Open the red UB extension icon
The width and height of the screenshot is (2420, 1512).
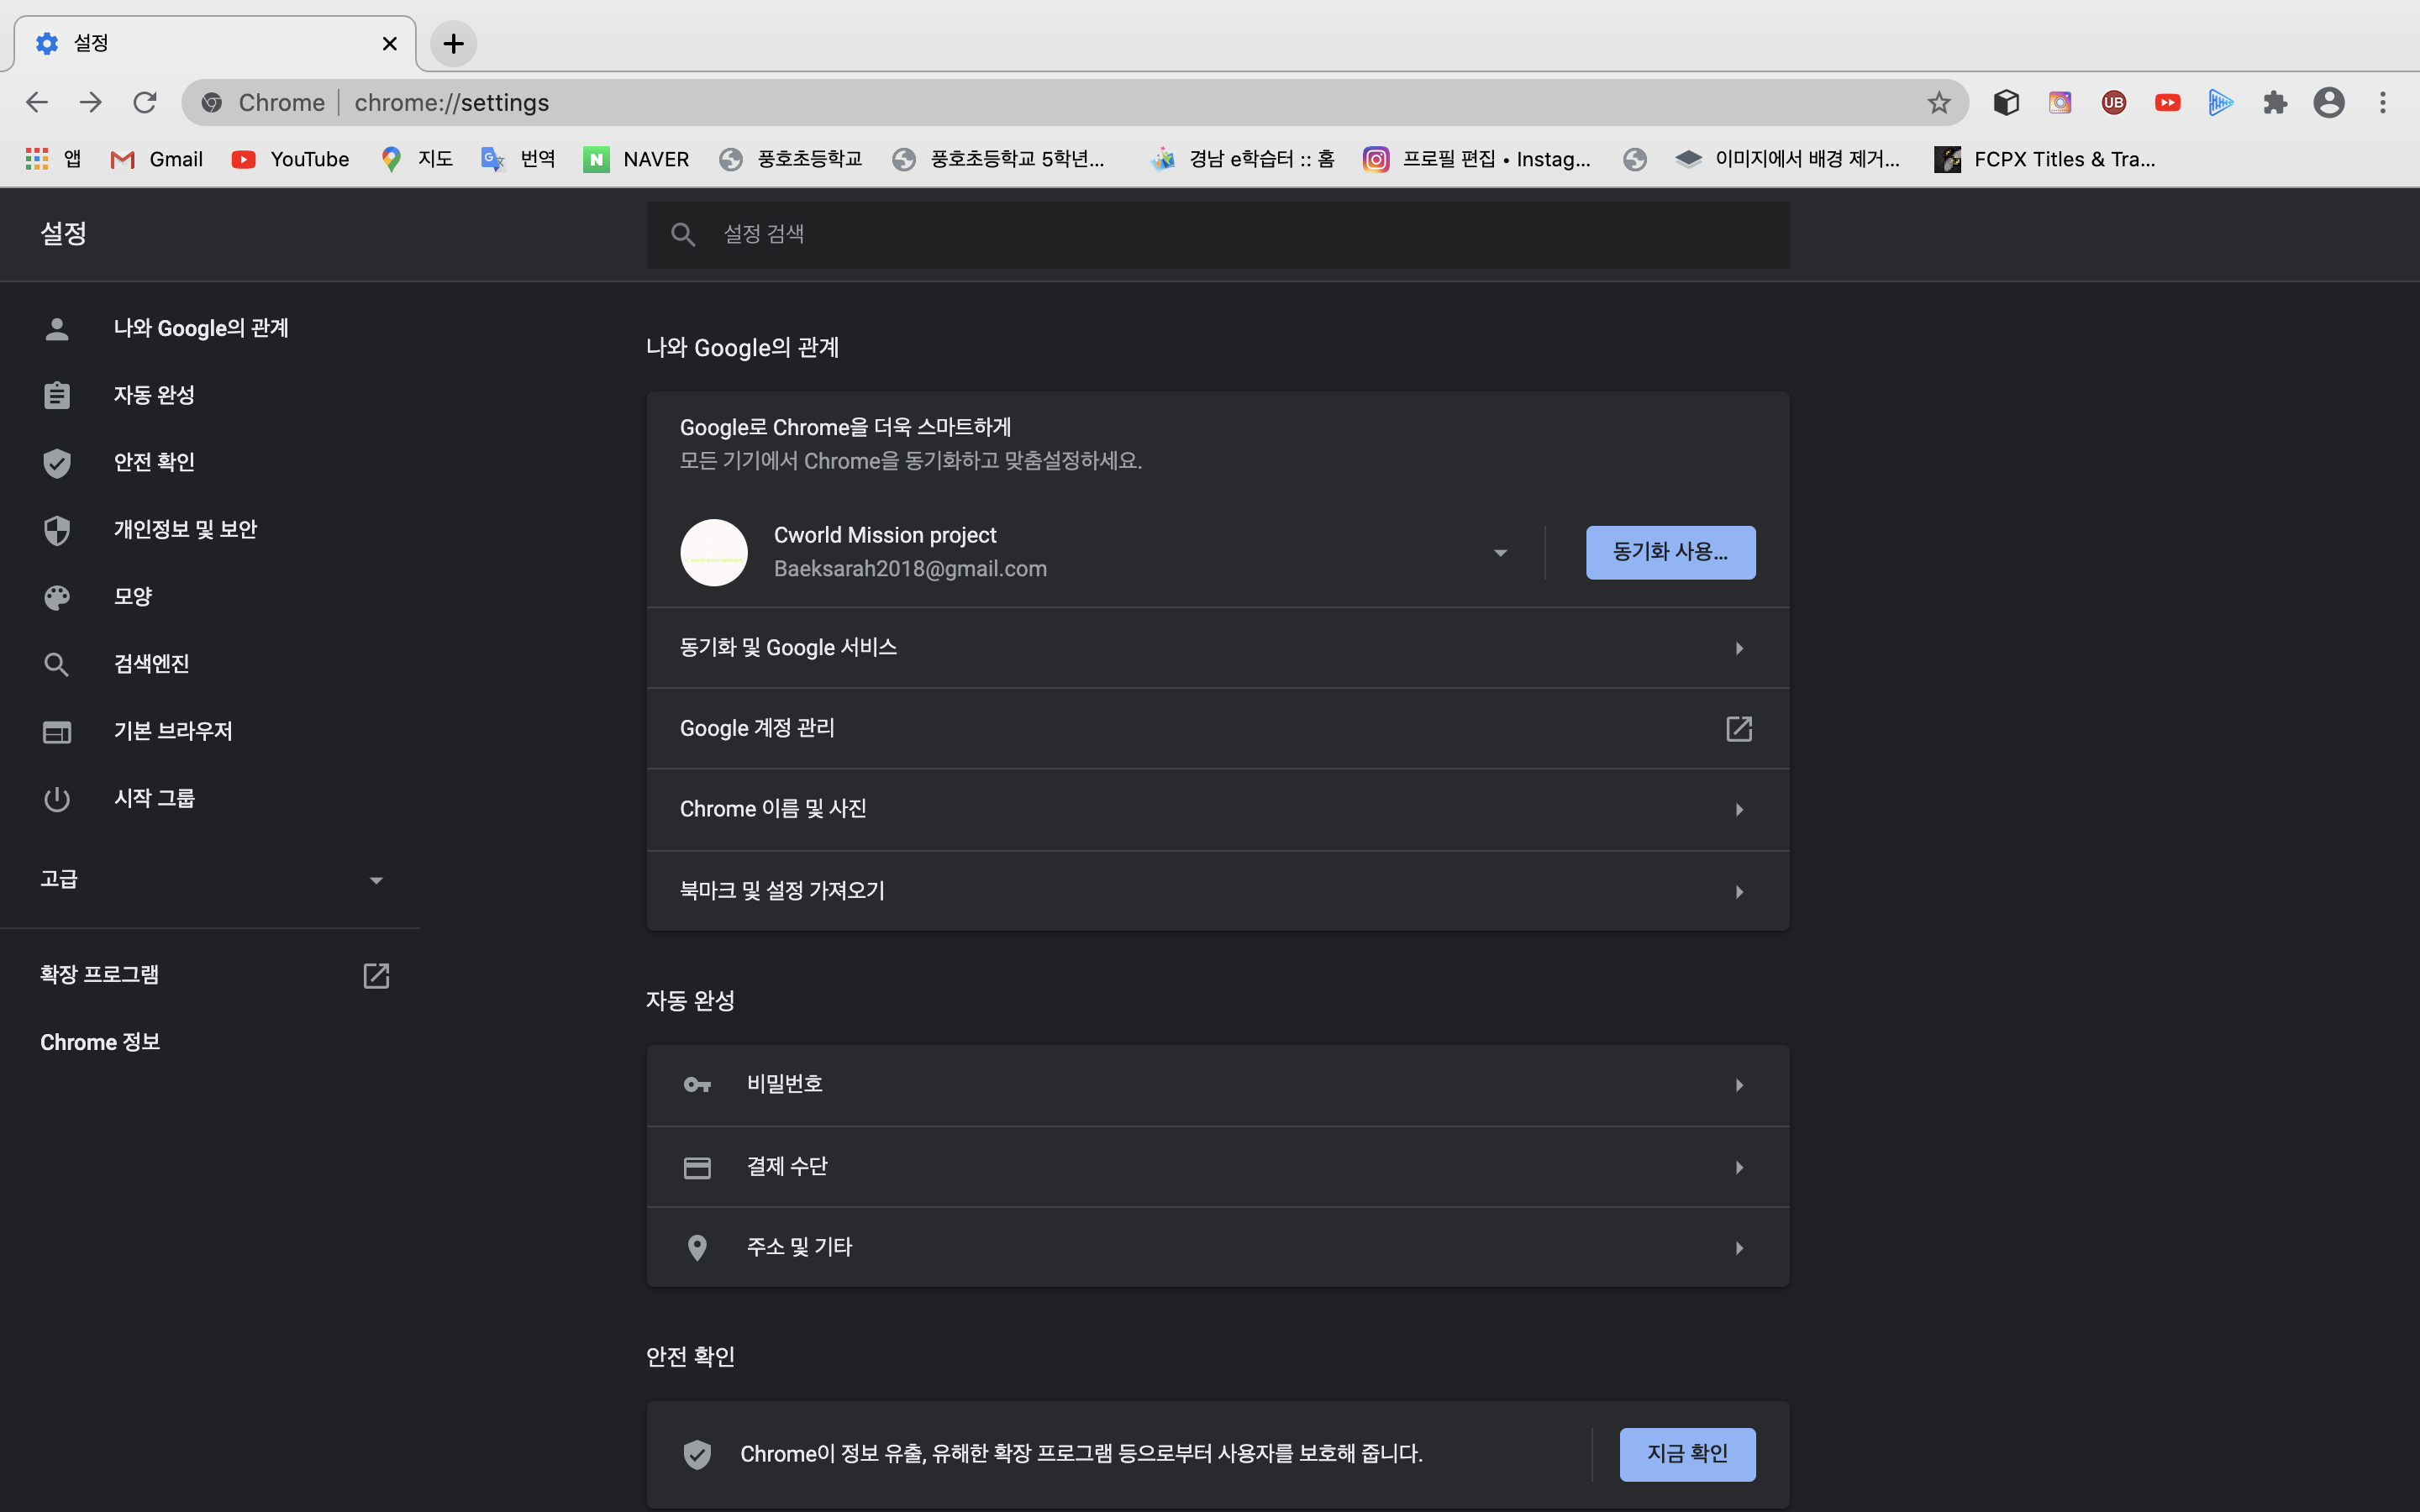click(x=2113, y=102)
